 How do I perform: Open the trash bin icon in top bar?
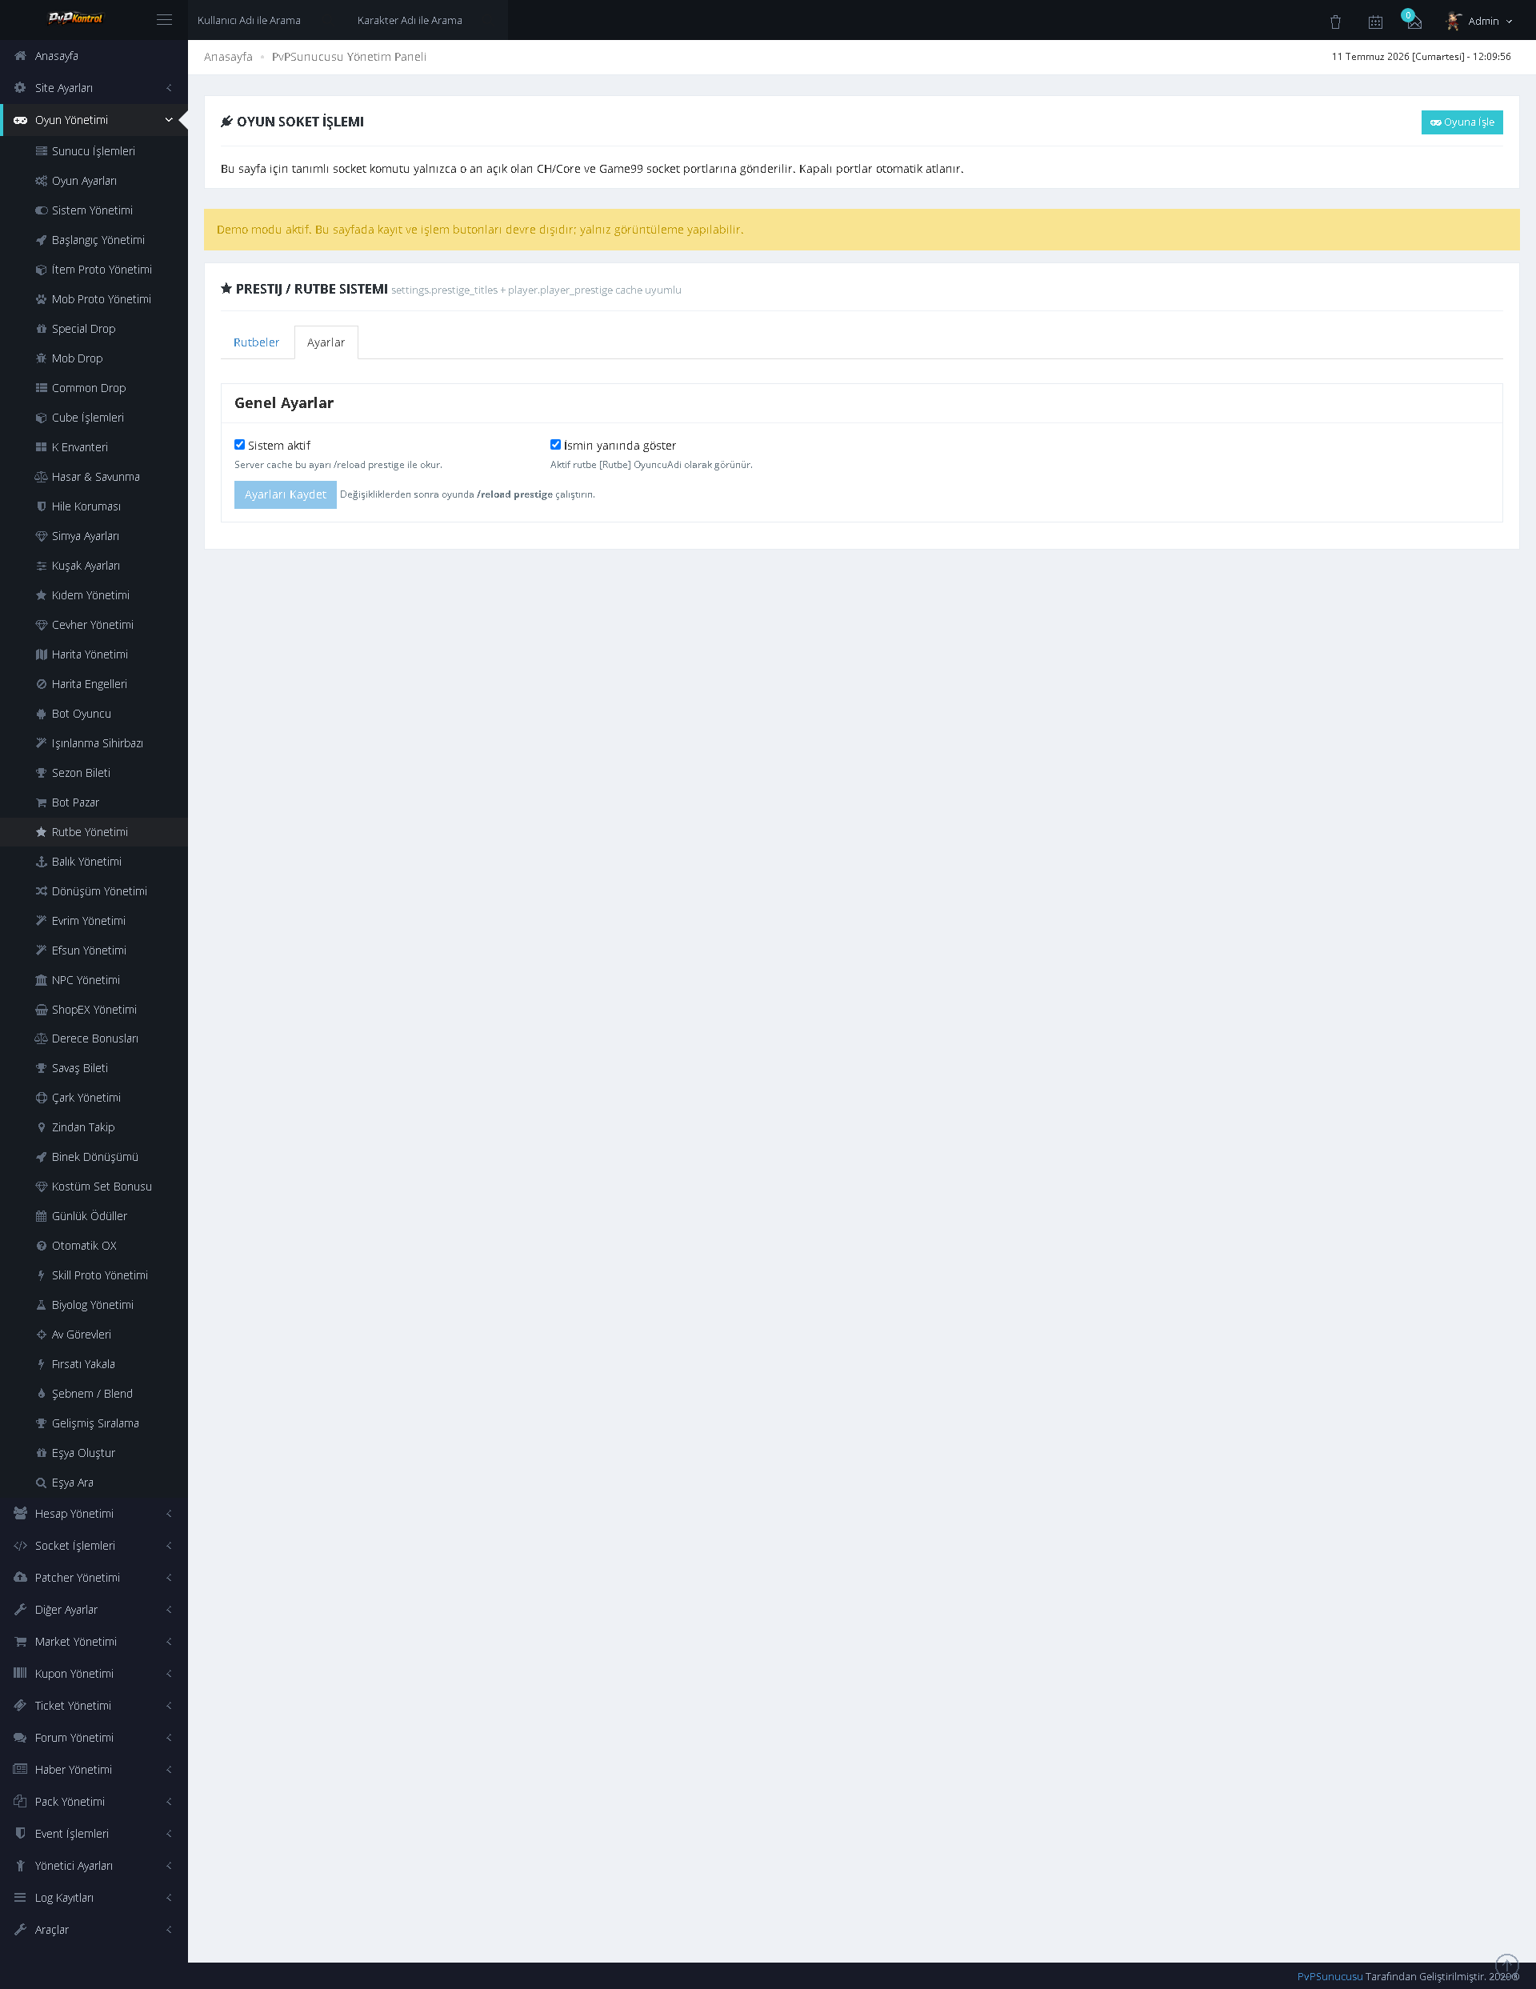click(x=1334, y=21)
